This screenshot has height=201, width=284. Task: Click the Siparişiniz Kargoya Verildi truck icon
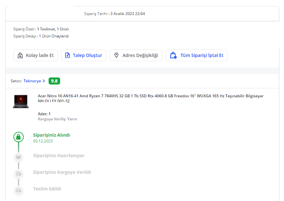(x=19, y=174)
